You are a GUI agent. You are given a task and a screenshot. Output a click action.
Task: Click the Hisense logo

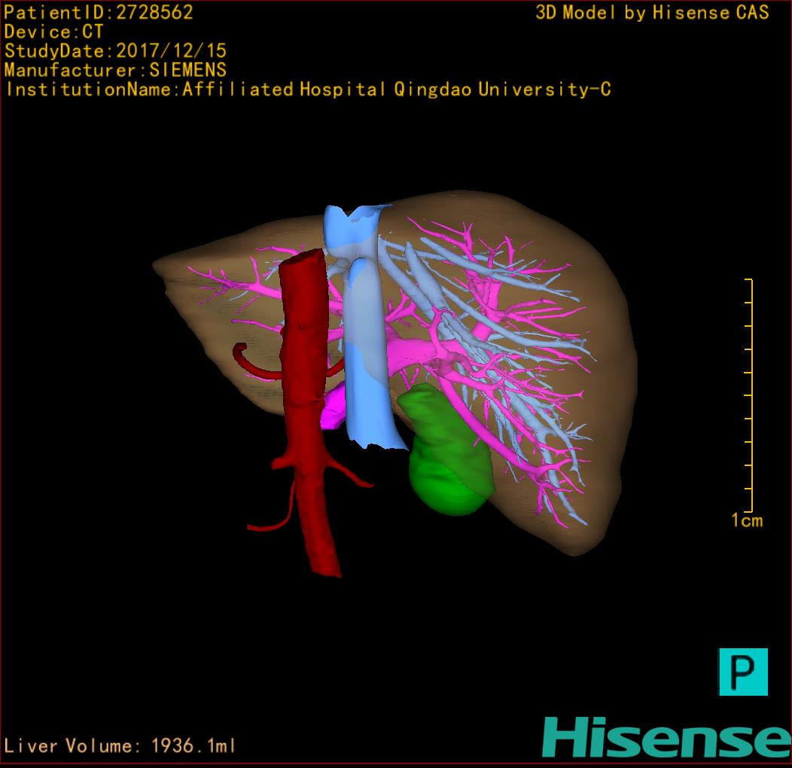pos(666,737)
